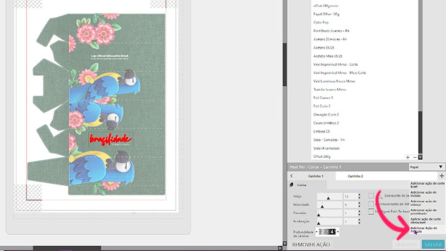Click the Velocidade slider track
The height and width of the screenshot is (251, 446).
(x=330, y=204)
